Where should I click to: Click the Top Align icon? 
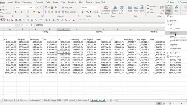coord(46,8)
